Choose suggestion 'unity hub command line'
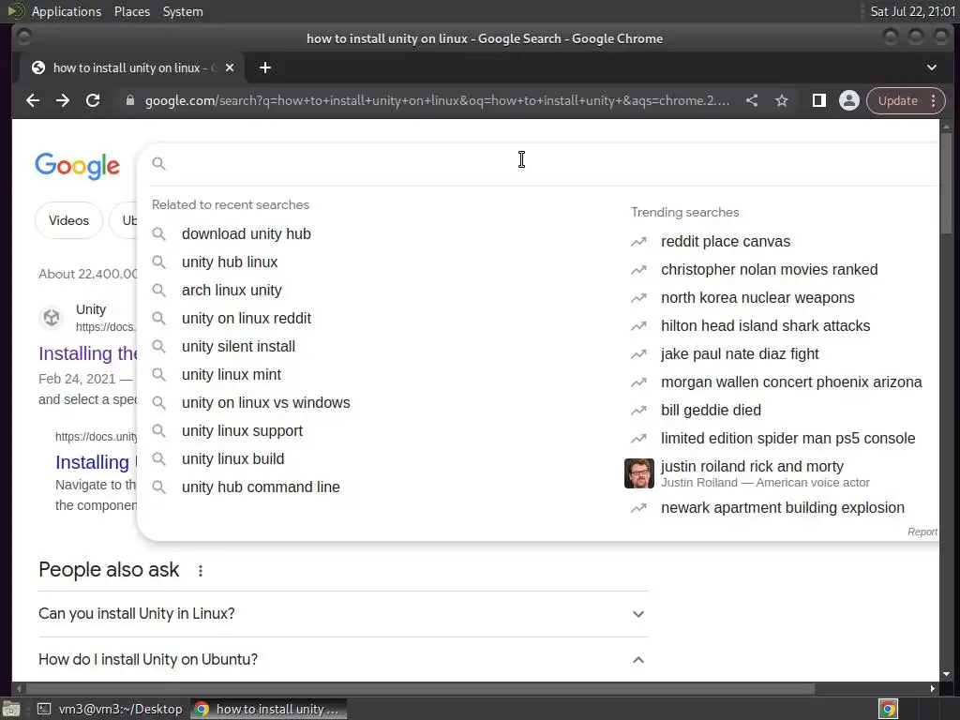This screenshot has height=720, width=960. point(261,487)
